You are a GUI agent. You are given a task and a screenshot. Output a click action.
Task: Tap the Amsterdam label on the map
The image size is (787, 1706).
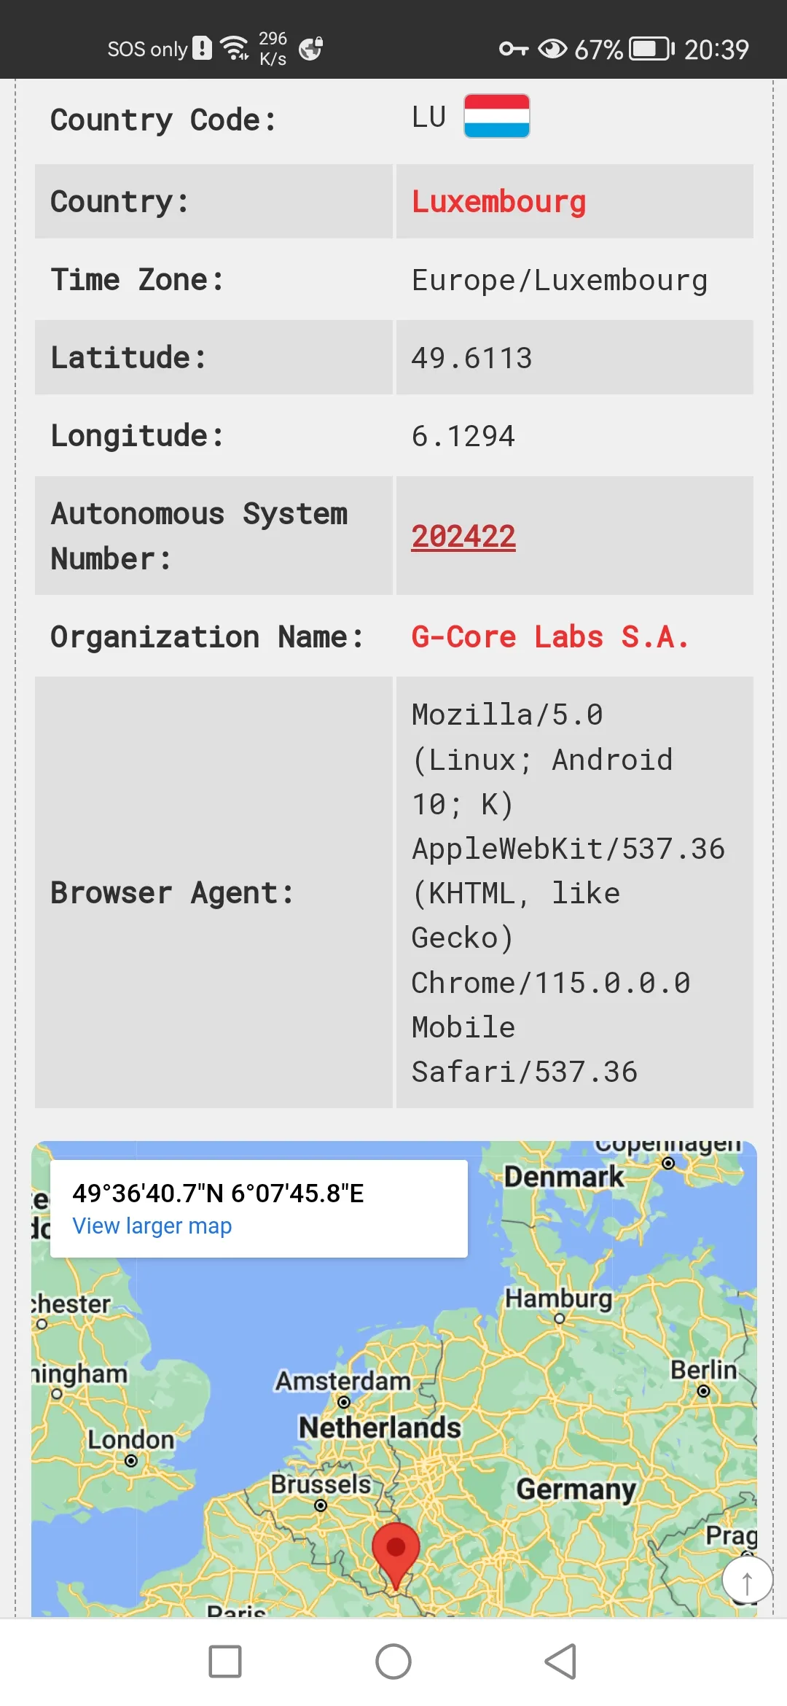tap(342, 1381)
